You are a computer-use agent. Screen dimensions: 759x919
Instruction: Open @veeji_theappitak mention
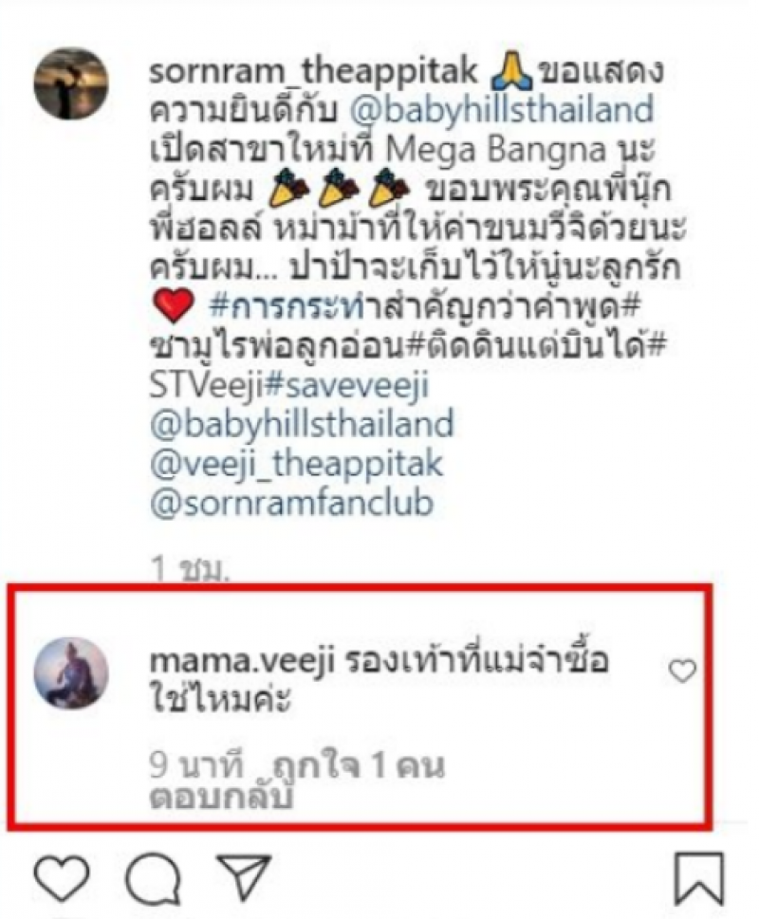pyautogui.click(x=296, y=464)
